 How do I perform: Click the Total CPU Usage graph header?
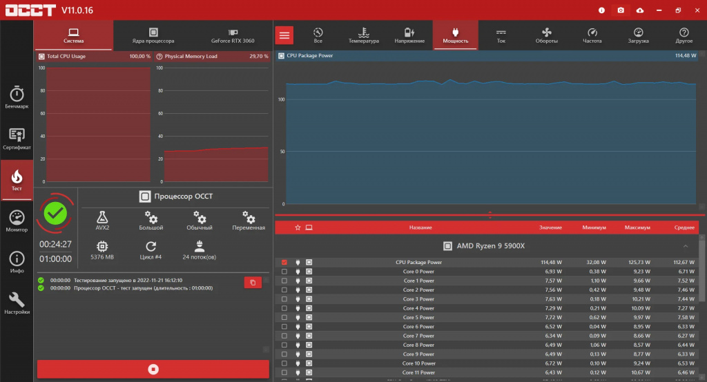pyautogui.click(x=94, y=57)
